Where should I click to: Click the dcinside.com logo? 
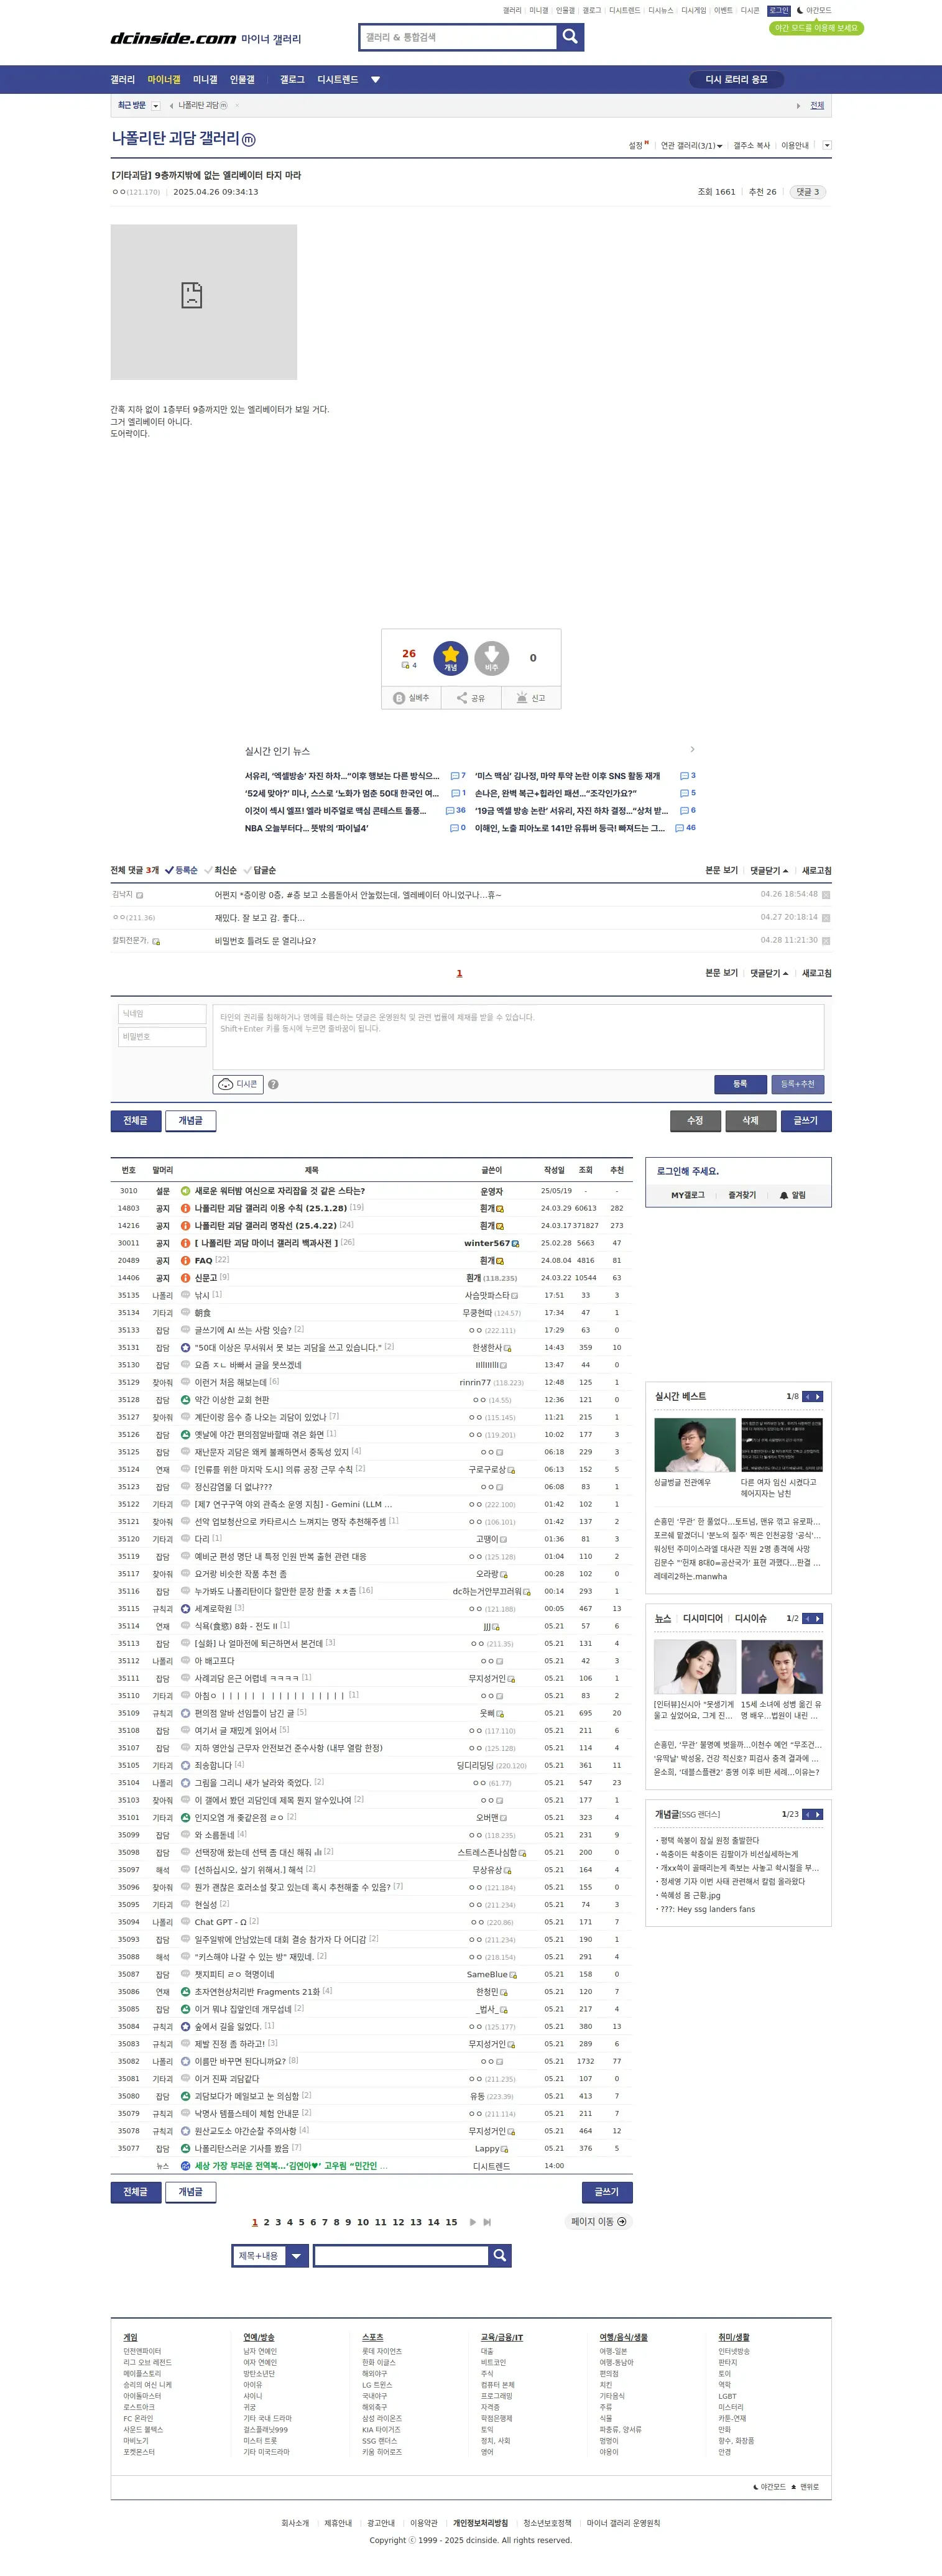[x=173, y=38]
